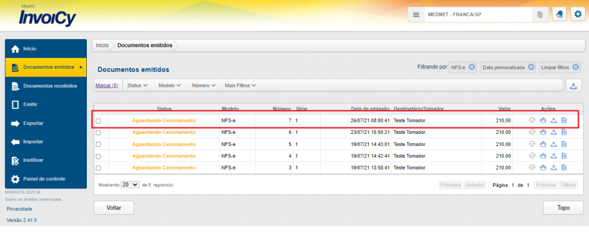Viewport: 589px width, 243px height.
Task: Click cancel-document icon for NFS-e number 5
Action: [x=564, y=144]
